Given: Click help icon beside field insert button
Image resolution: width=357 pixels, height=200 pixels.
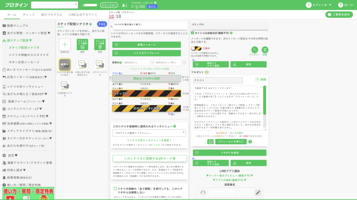Looking at the screenshot, I should point(250,142).
